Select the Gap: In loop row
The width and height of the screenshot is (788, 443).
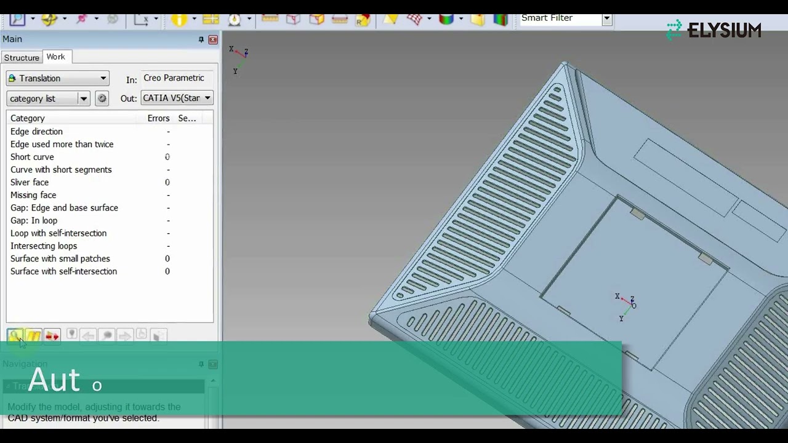pos(110,220)
